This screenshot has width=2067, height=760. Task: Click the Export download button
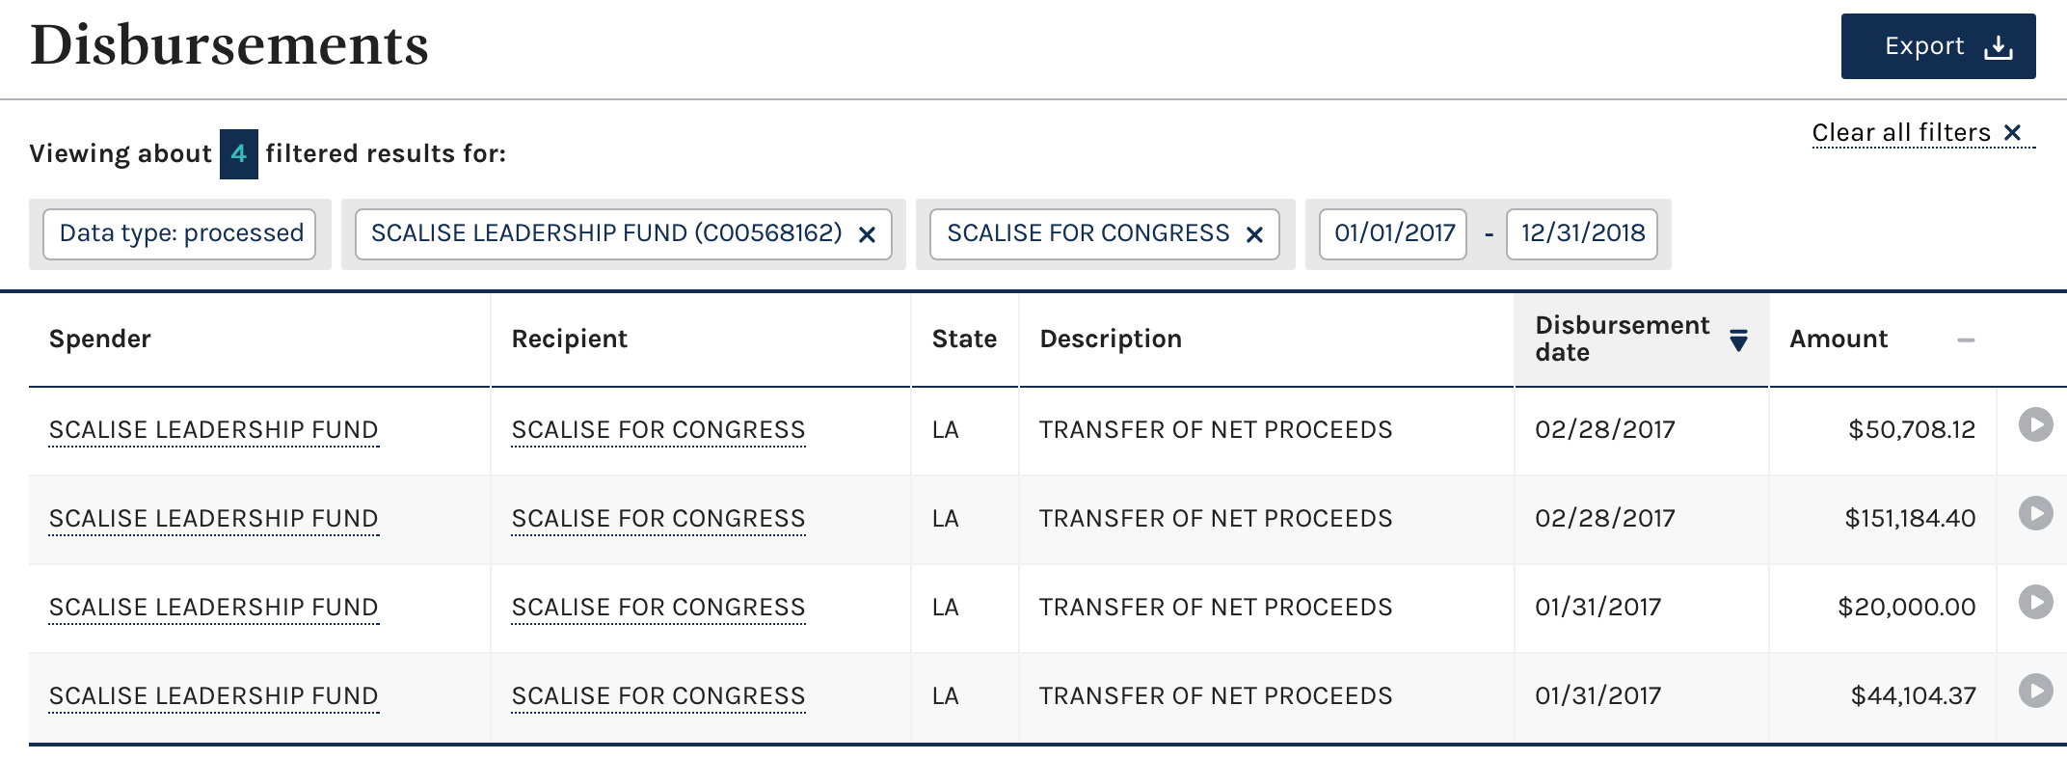(1938, 46)
